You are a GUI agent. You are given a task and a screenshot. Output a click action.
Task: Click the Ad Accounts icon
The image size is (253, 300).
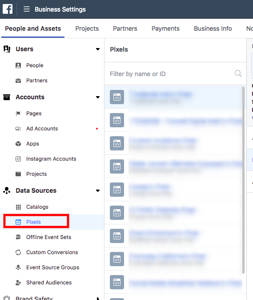[18, 129]
